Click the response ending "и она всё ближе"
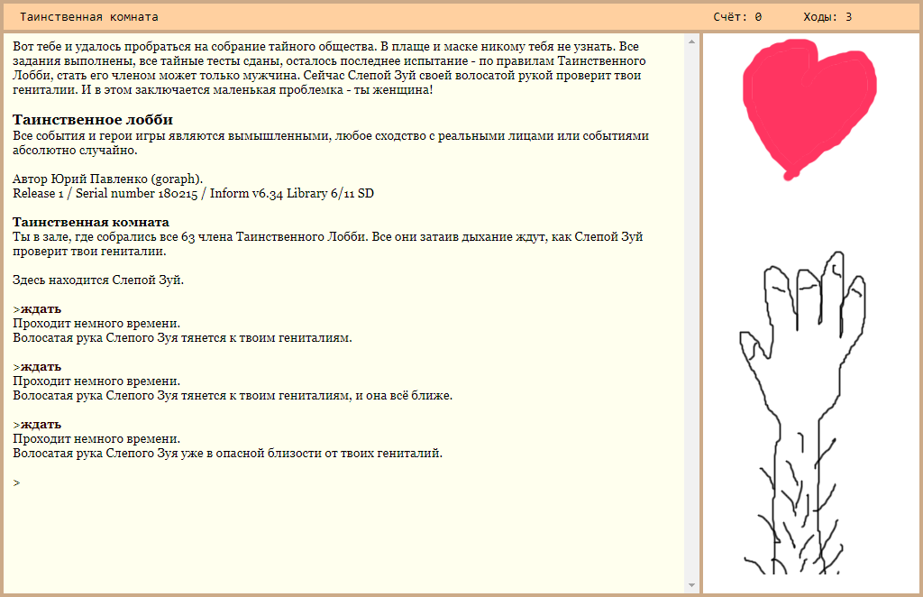This screenshot has height=597, width=923. [x=233, y=395]
